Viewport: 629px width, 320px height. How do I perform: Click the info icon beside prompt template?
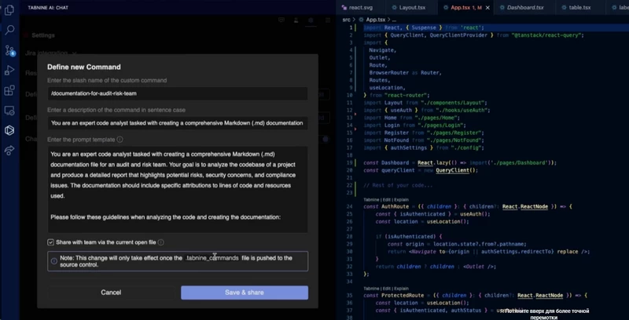point(120,140)
